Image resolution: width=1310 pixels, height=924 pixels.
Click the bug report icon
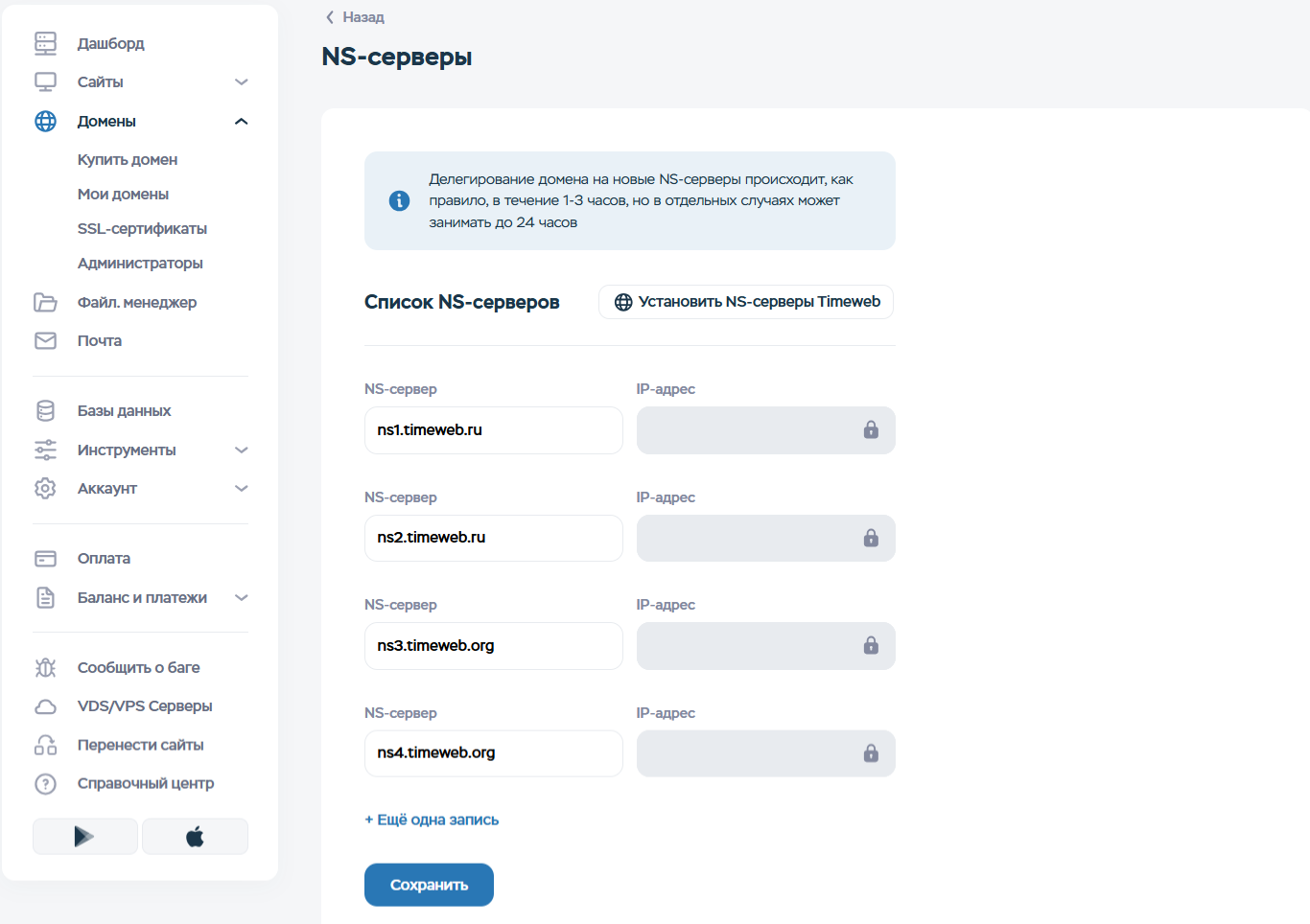(x=45, y=667)
